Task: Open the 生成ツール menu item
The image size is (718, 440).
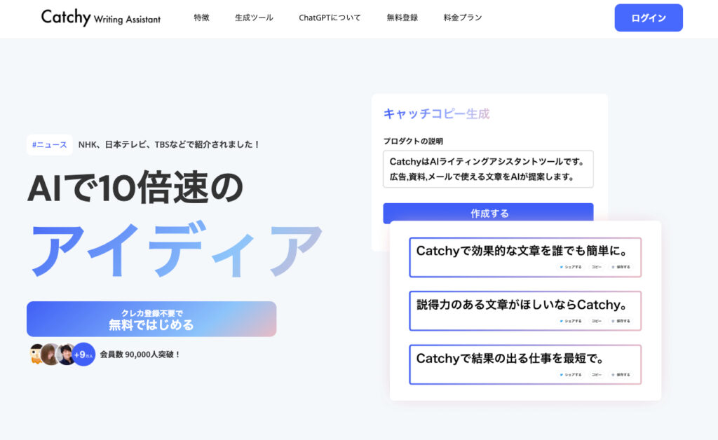Action: (254, 18)
